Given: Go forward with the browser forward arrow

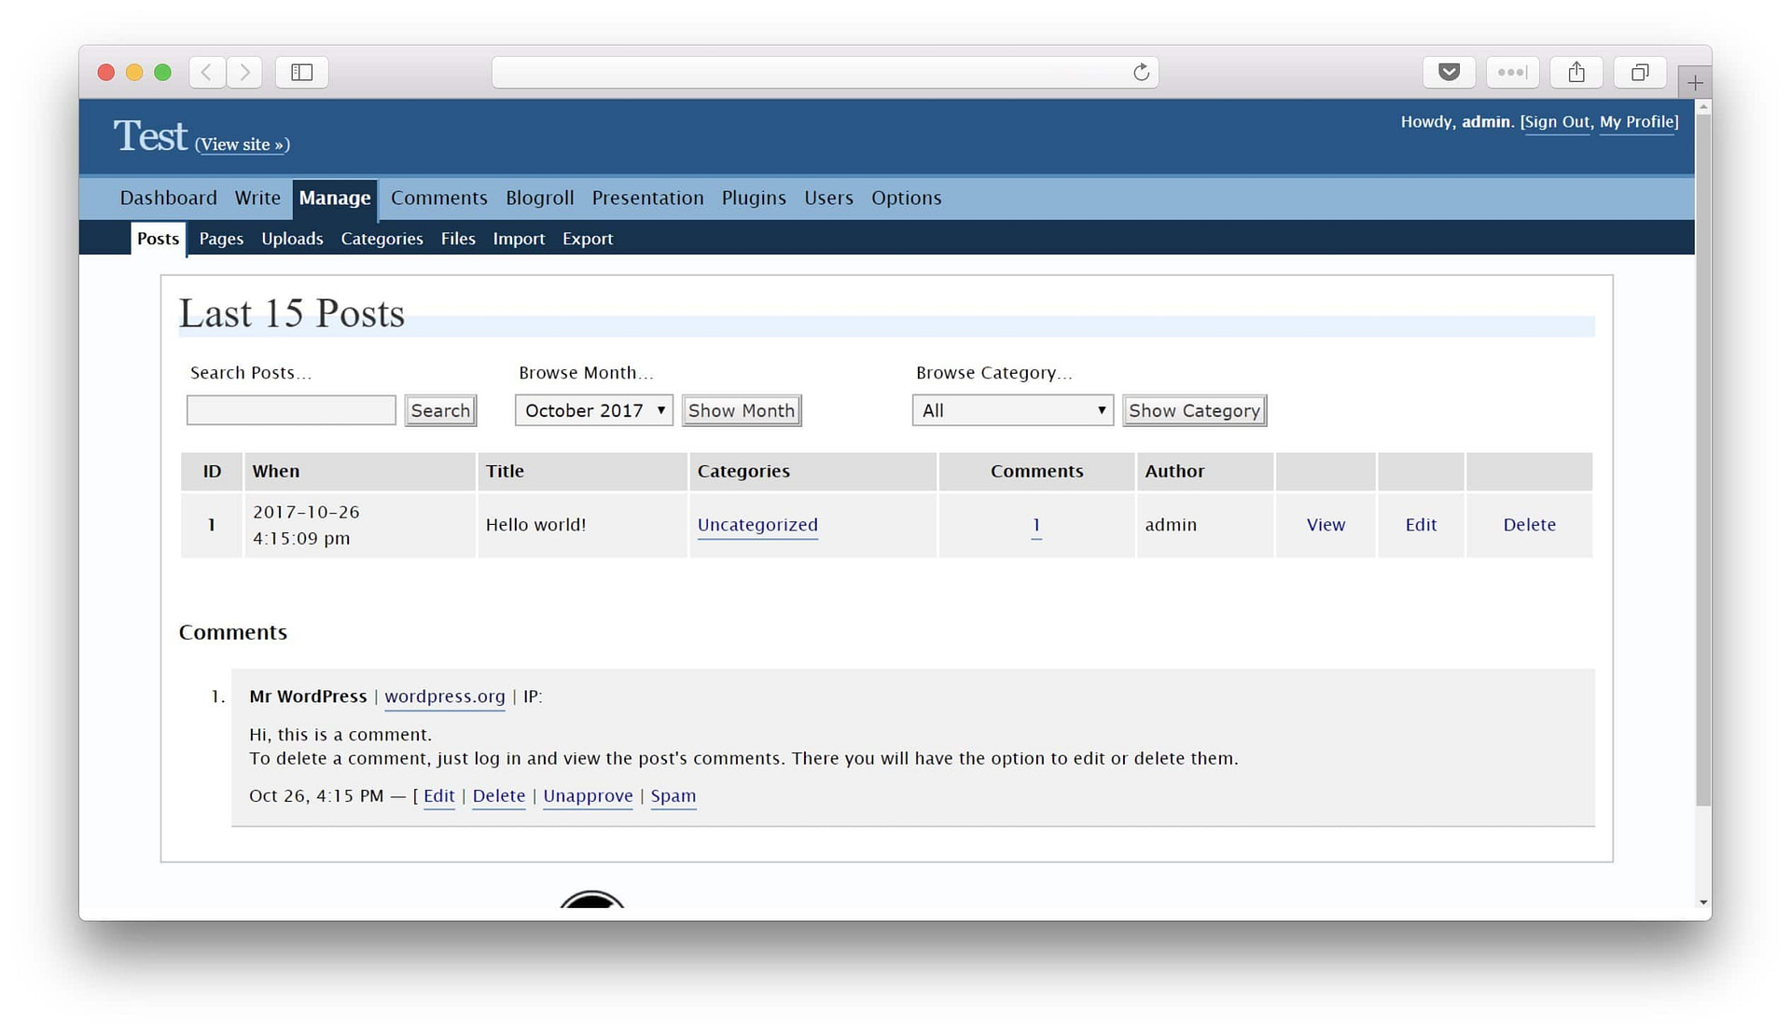Looking at the screenshot, I should [x=244, y=72].
